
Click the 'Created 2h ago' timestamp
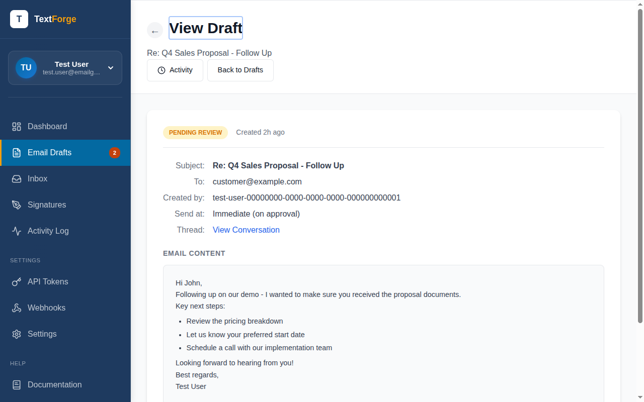(x=260, y=133)
